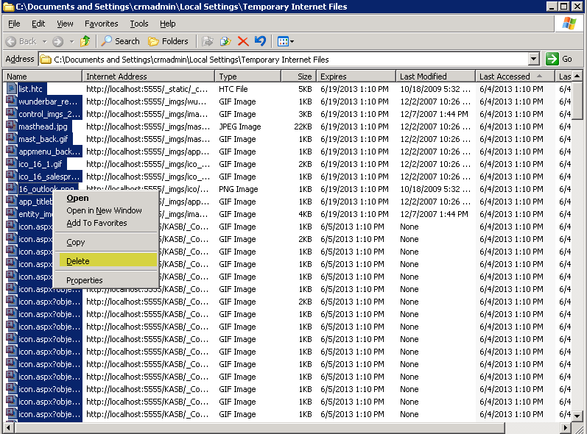This screenshot has width=587, height=434.
Task: Click the appmenu_back... file icon
Action: [x=12, y=151]
